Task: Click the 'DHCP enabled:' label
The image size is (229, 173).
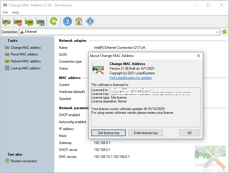Action: (x=70, y=115)
